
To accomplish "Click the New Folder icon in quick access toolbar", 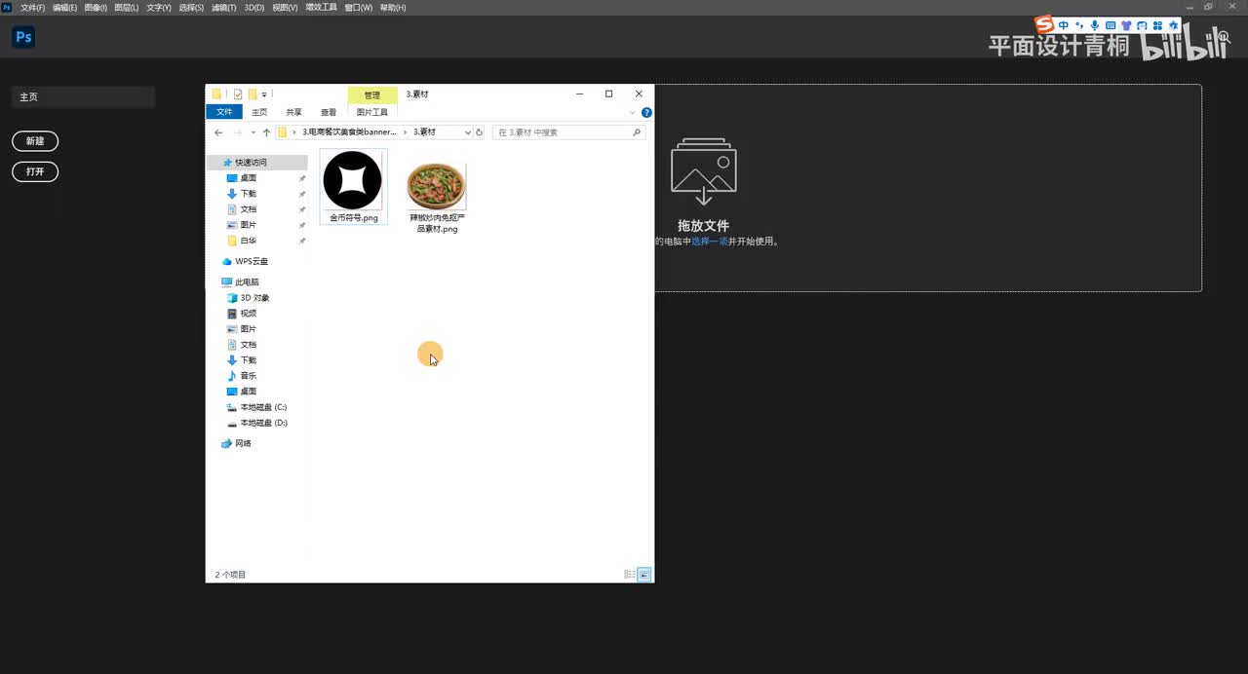I will [x=253, y=94].
